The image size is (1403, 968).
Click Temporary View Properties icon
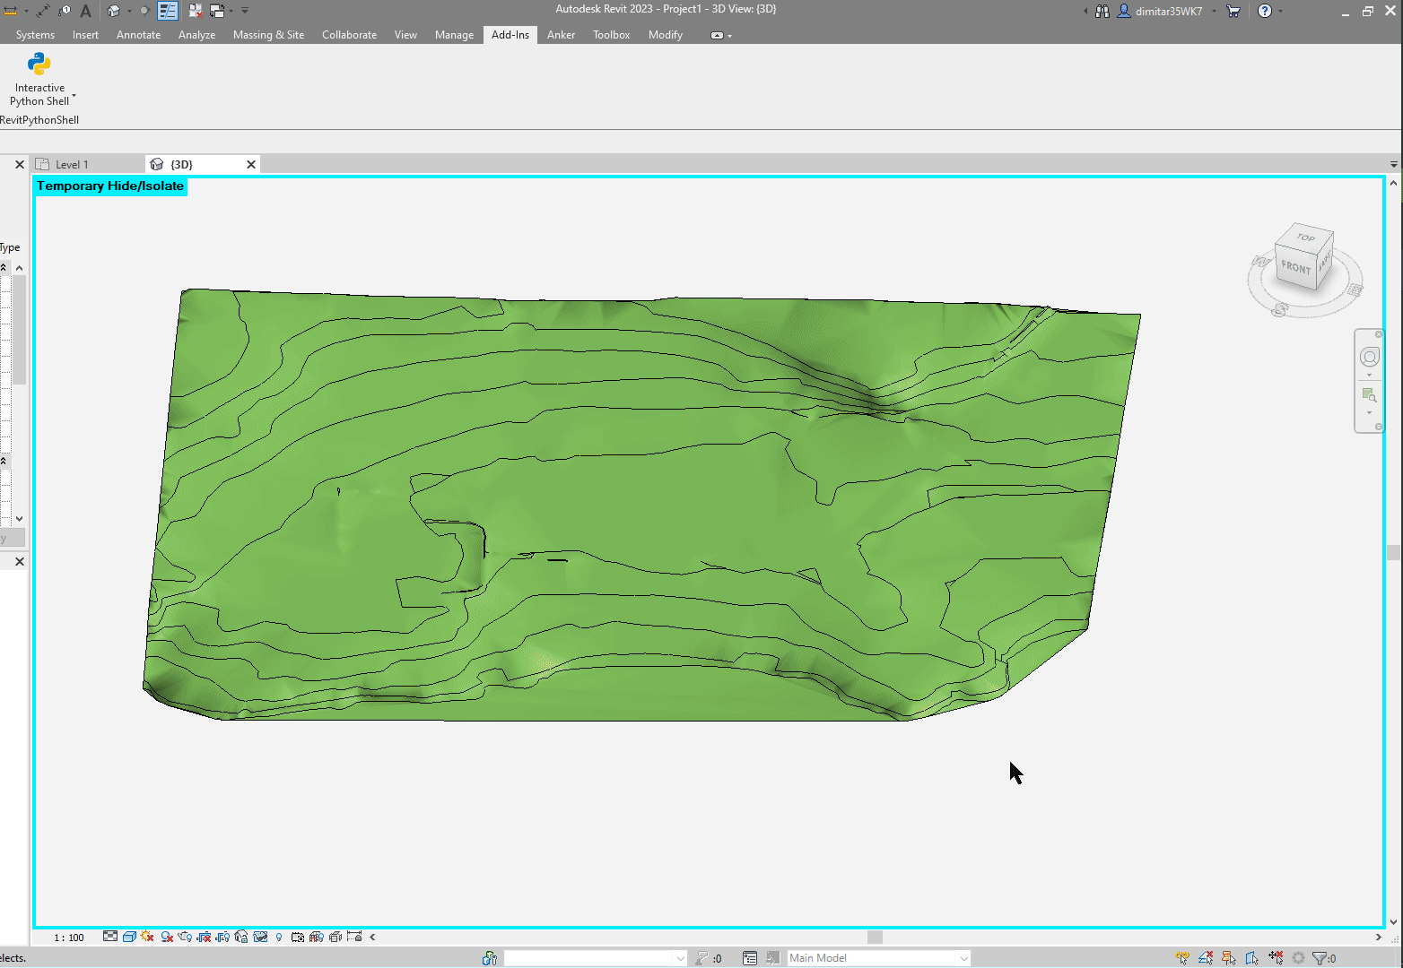point(298,937)
